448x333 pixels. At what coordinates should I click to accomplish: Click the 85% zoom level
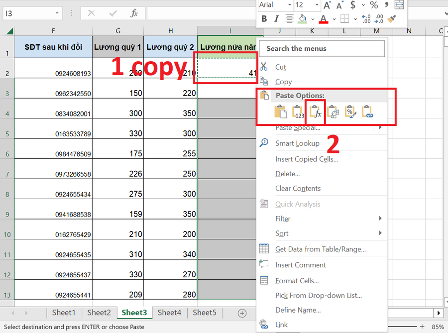pos(438,327)
